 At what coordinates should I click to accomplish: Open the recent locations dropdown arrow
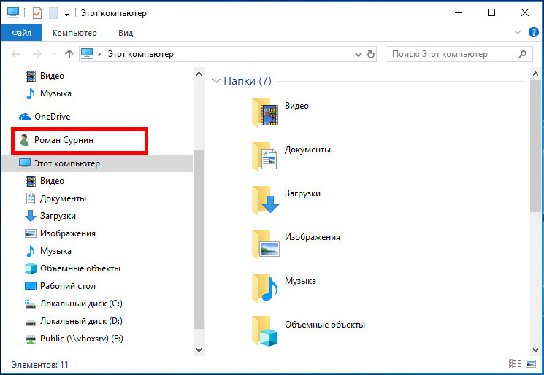click(x=54, y=54)
